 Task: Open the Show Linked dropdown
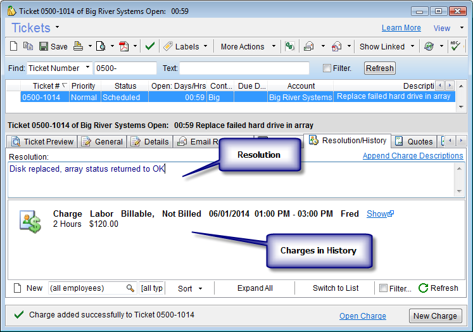point(388,46)
